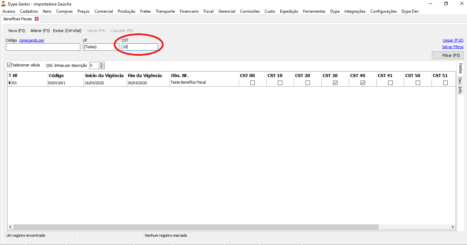Increase Qtd. linhas por descrição value
The image size is (467, 245).
tap(101, 64)
